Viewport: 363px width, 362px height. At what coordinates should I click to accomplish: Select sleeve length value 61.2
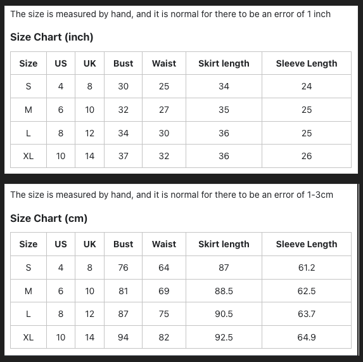click(x=307, y=268)
